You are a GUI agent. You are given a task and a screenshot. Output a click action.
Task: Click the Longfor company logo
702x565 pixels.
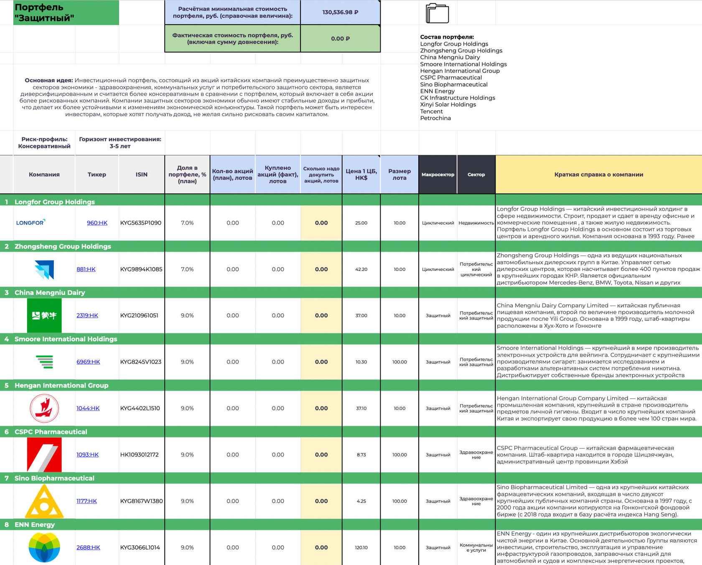coord(31,222)
